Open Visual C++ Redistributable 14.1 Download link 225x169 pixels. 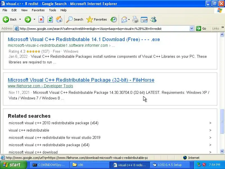click(x=84, y=39)
